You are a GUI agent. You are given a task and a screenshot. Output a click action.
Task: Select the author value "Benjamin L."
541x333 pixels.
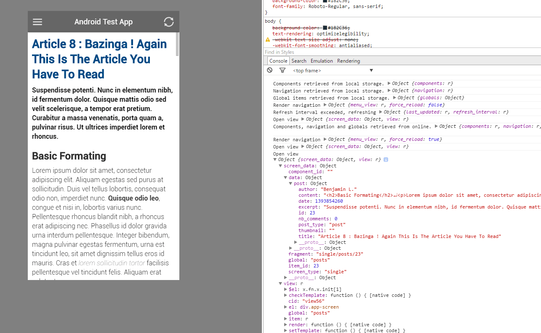coord(339,189)
